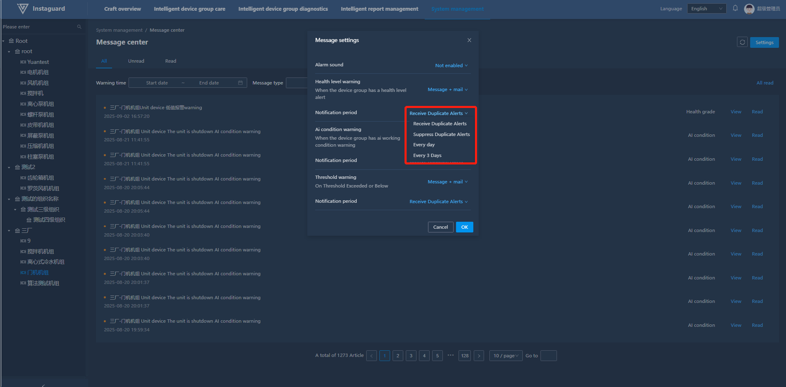This screenshot has width=786, height=387.
Task: Click the End date field
Action: 209,83
